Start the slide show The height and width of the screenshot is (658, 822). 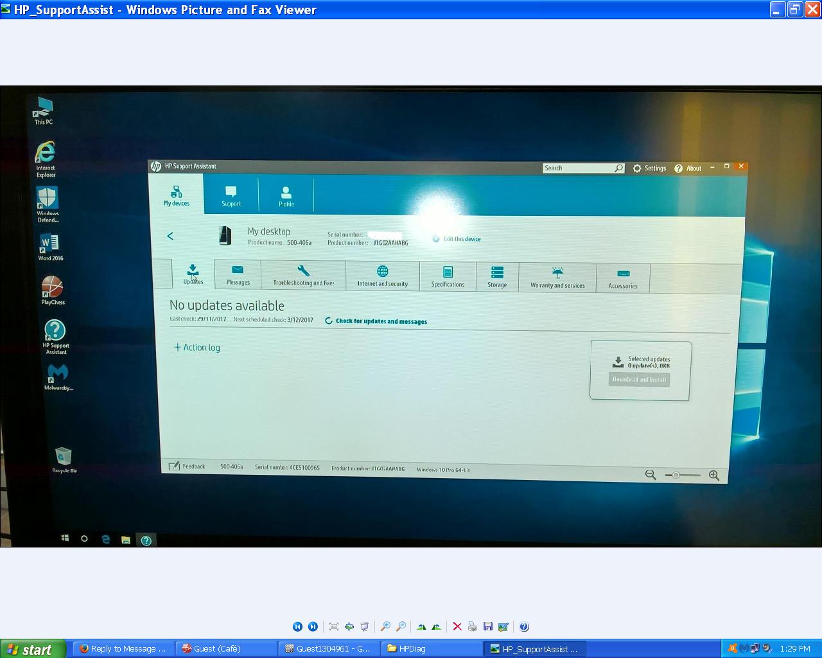click(365, 627)
